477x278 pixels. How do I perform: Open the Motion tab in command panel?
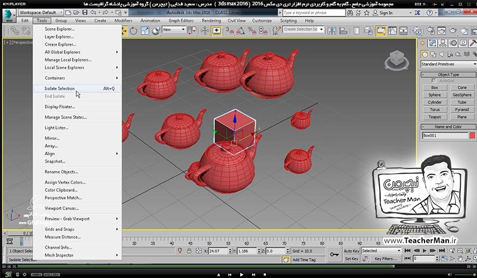453,43
